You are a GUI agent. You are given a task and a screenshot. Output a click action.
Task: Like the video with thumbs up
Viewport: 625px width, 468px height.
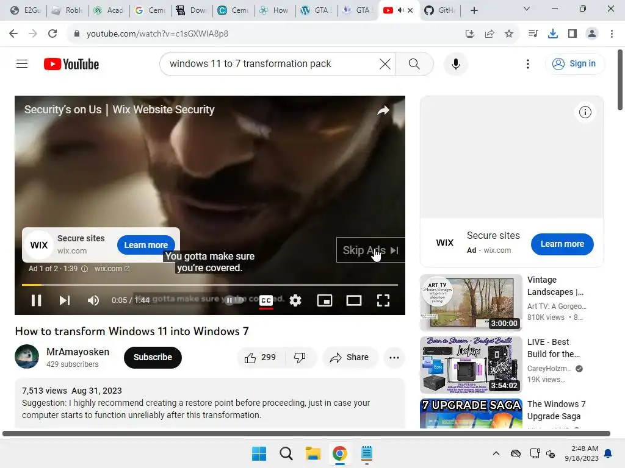[x=261, y=357]
